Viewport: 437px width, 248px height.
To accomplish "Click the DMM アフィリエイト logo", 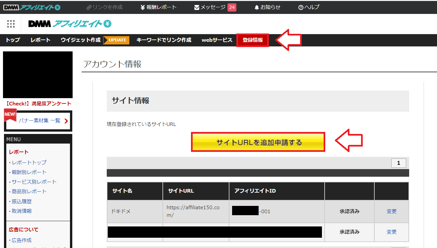I will [x=70, y=24].
